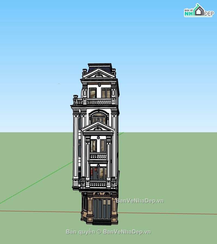Click the lowest balcony railing above the entrance
217x244 pixels.
[98, 184]
